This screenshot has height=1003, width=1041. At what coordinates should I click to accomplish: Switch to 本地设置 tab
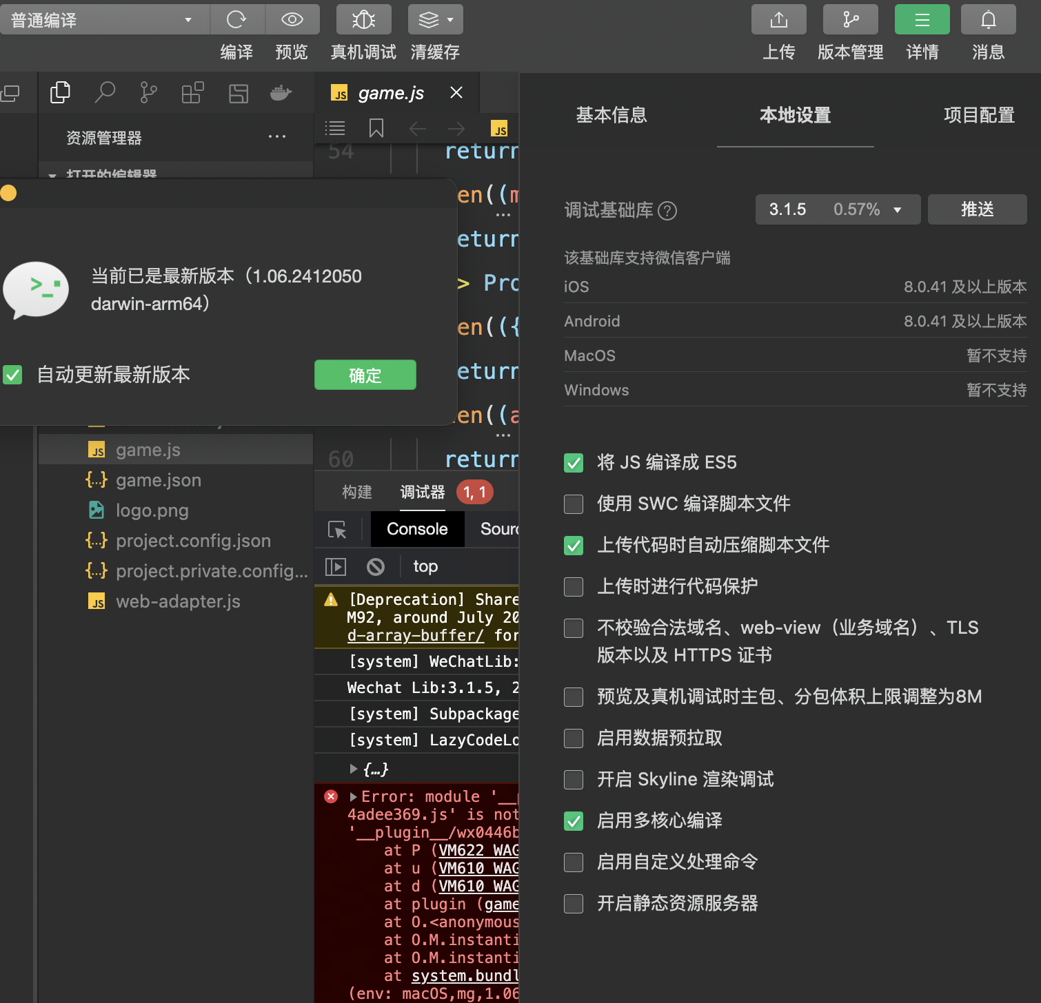(x=796, y=115)
